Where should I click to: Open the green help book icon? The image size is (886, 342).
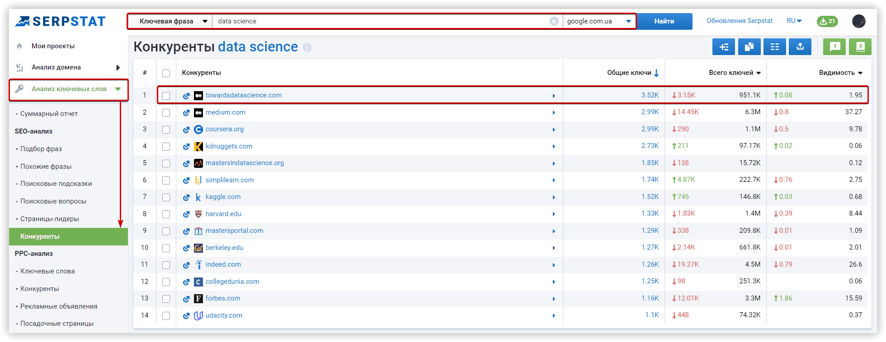[860, 46]
